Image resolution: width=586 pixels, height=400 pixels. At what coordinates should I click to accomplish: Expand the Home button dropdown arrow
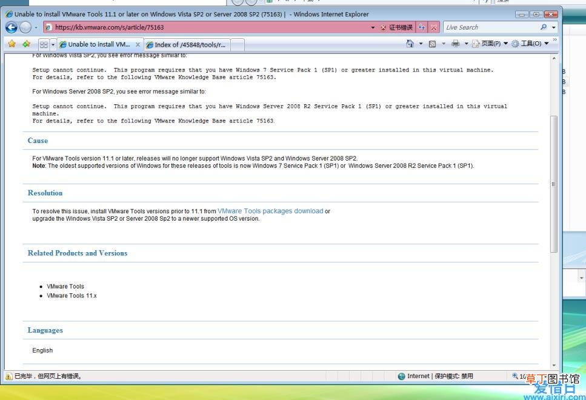(x=421, y=44)
